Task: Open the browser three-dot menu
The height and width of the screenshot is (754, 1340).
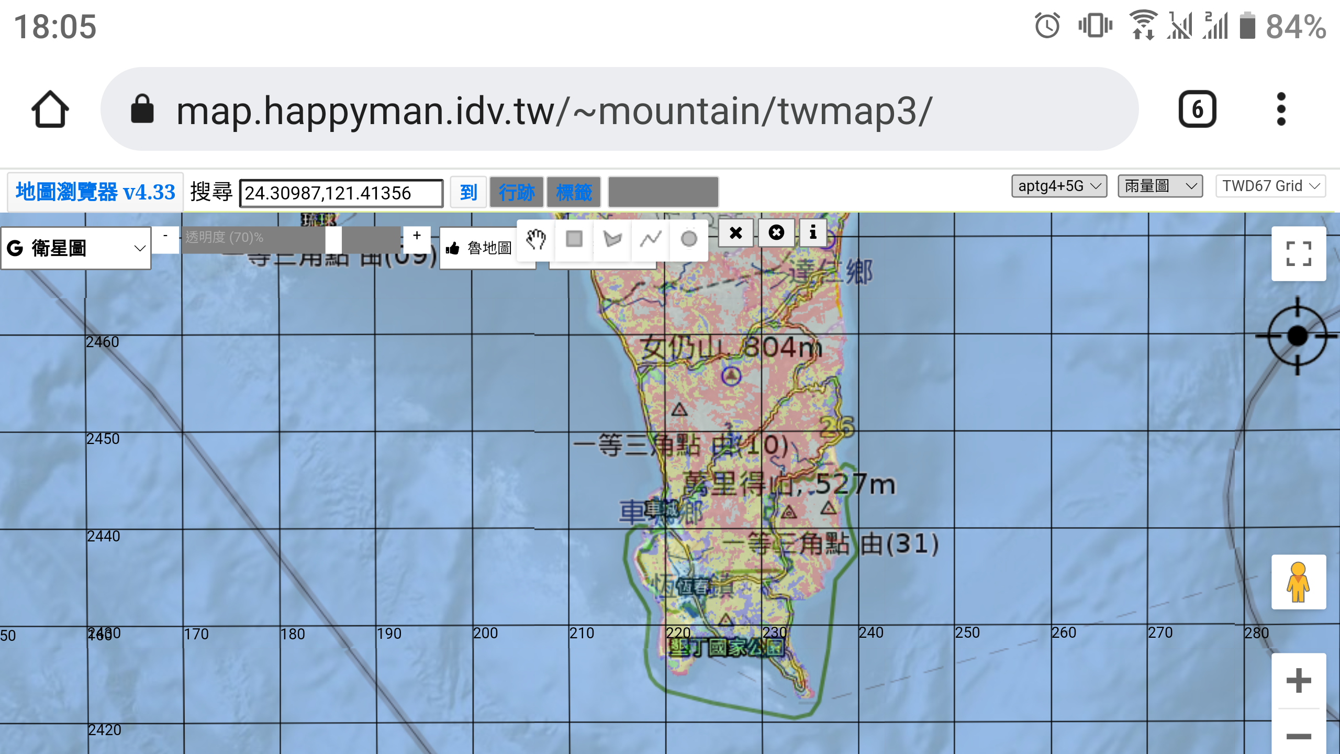Action: click(x=1281, y=109)
